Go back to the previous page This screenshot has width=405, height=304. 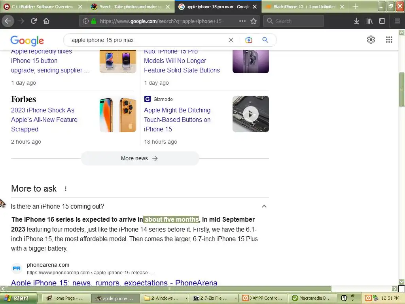click(x=8, y=21)
